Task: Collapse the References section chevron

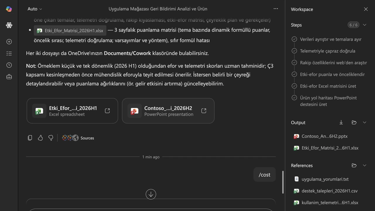Action: tap(364, 166)
